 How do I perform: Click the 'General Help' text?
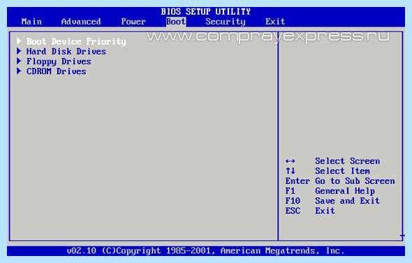345,191
